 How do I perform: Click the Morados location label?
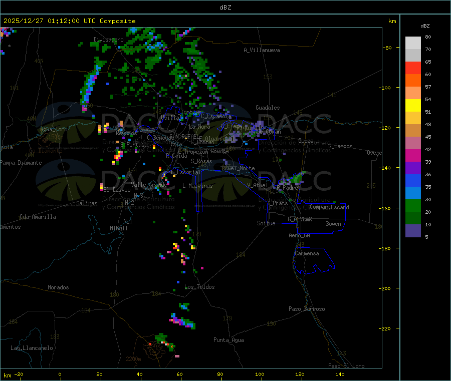pos(59,287)
